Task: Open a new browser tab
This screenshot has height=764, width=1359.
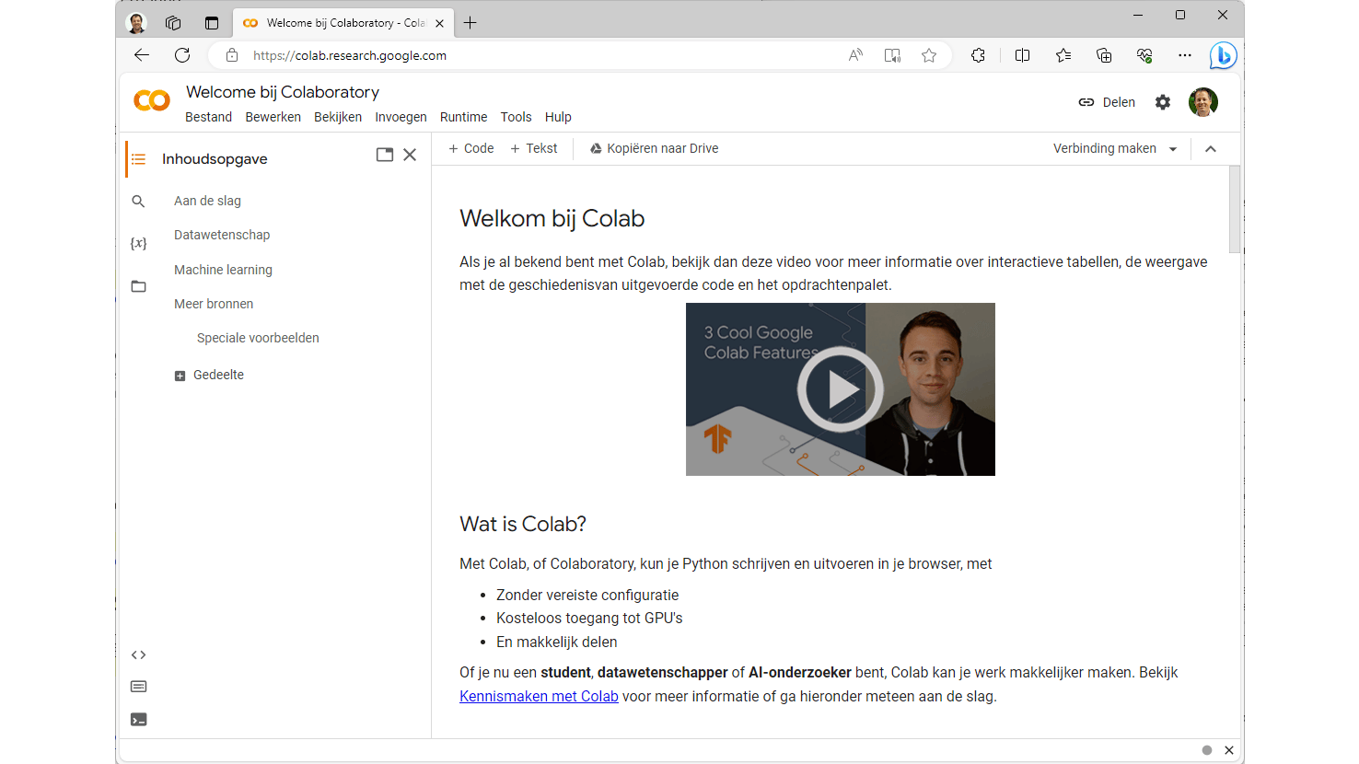Action: 470,23
